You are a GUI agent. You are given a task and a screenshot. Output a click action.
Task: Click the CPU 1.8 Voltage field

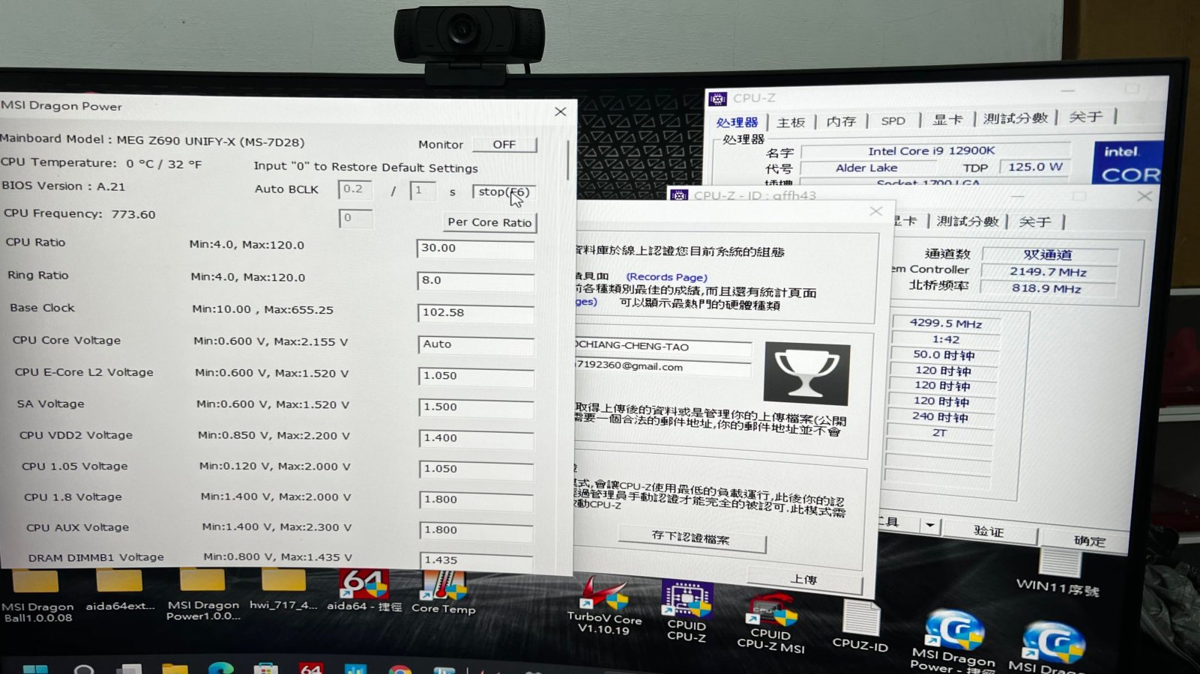pyautogui.click(x=476, y=500)
